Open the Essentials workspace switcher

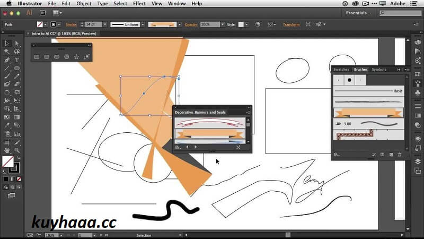click(359, 13)
